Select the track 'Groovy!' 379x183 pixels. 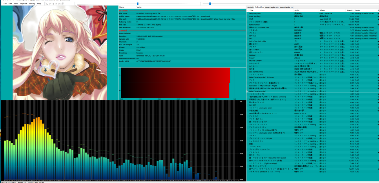click(313, 55)
